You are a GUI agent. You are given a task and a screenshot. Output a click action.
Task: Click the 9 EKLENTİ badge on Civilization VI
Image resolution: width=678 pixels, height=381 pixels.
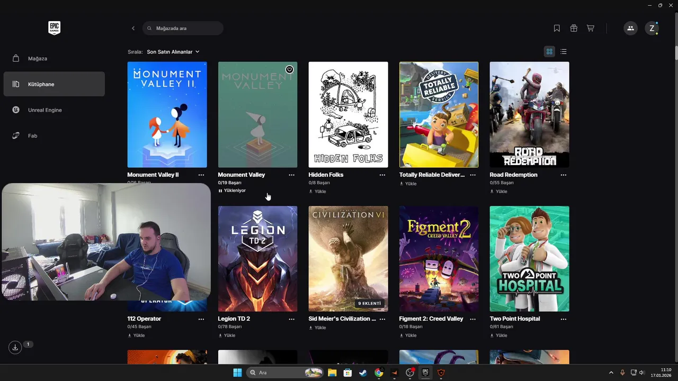(369, 304)
